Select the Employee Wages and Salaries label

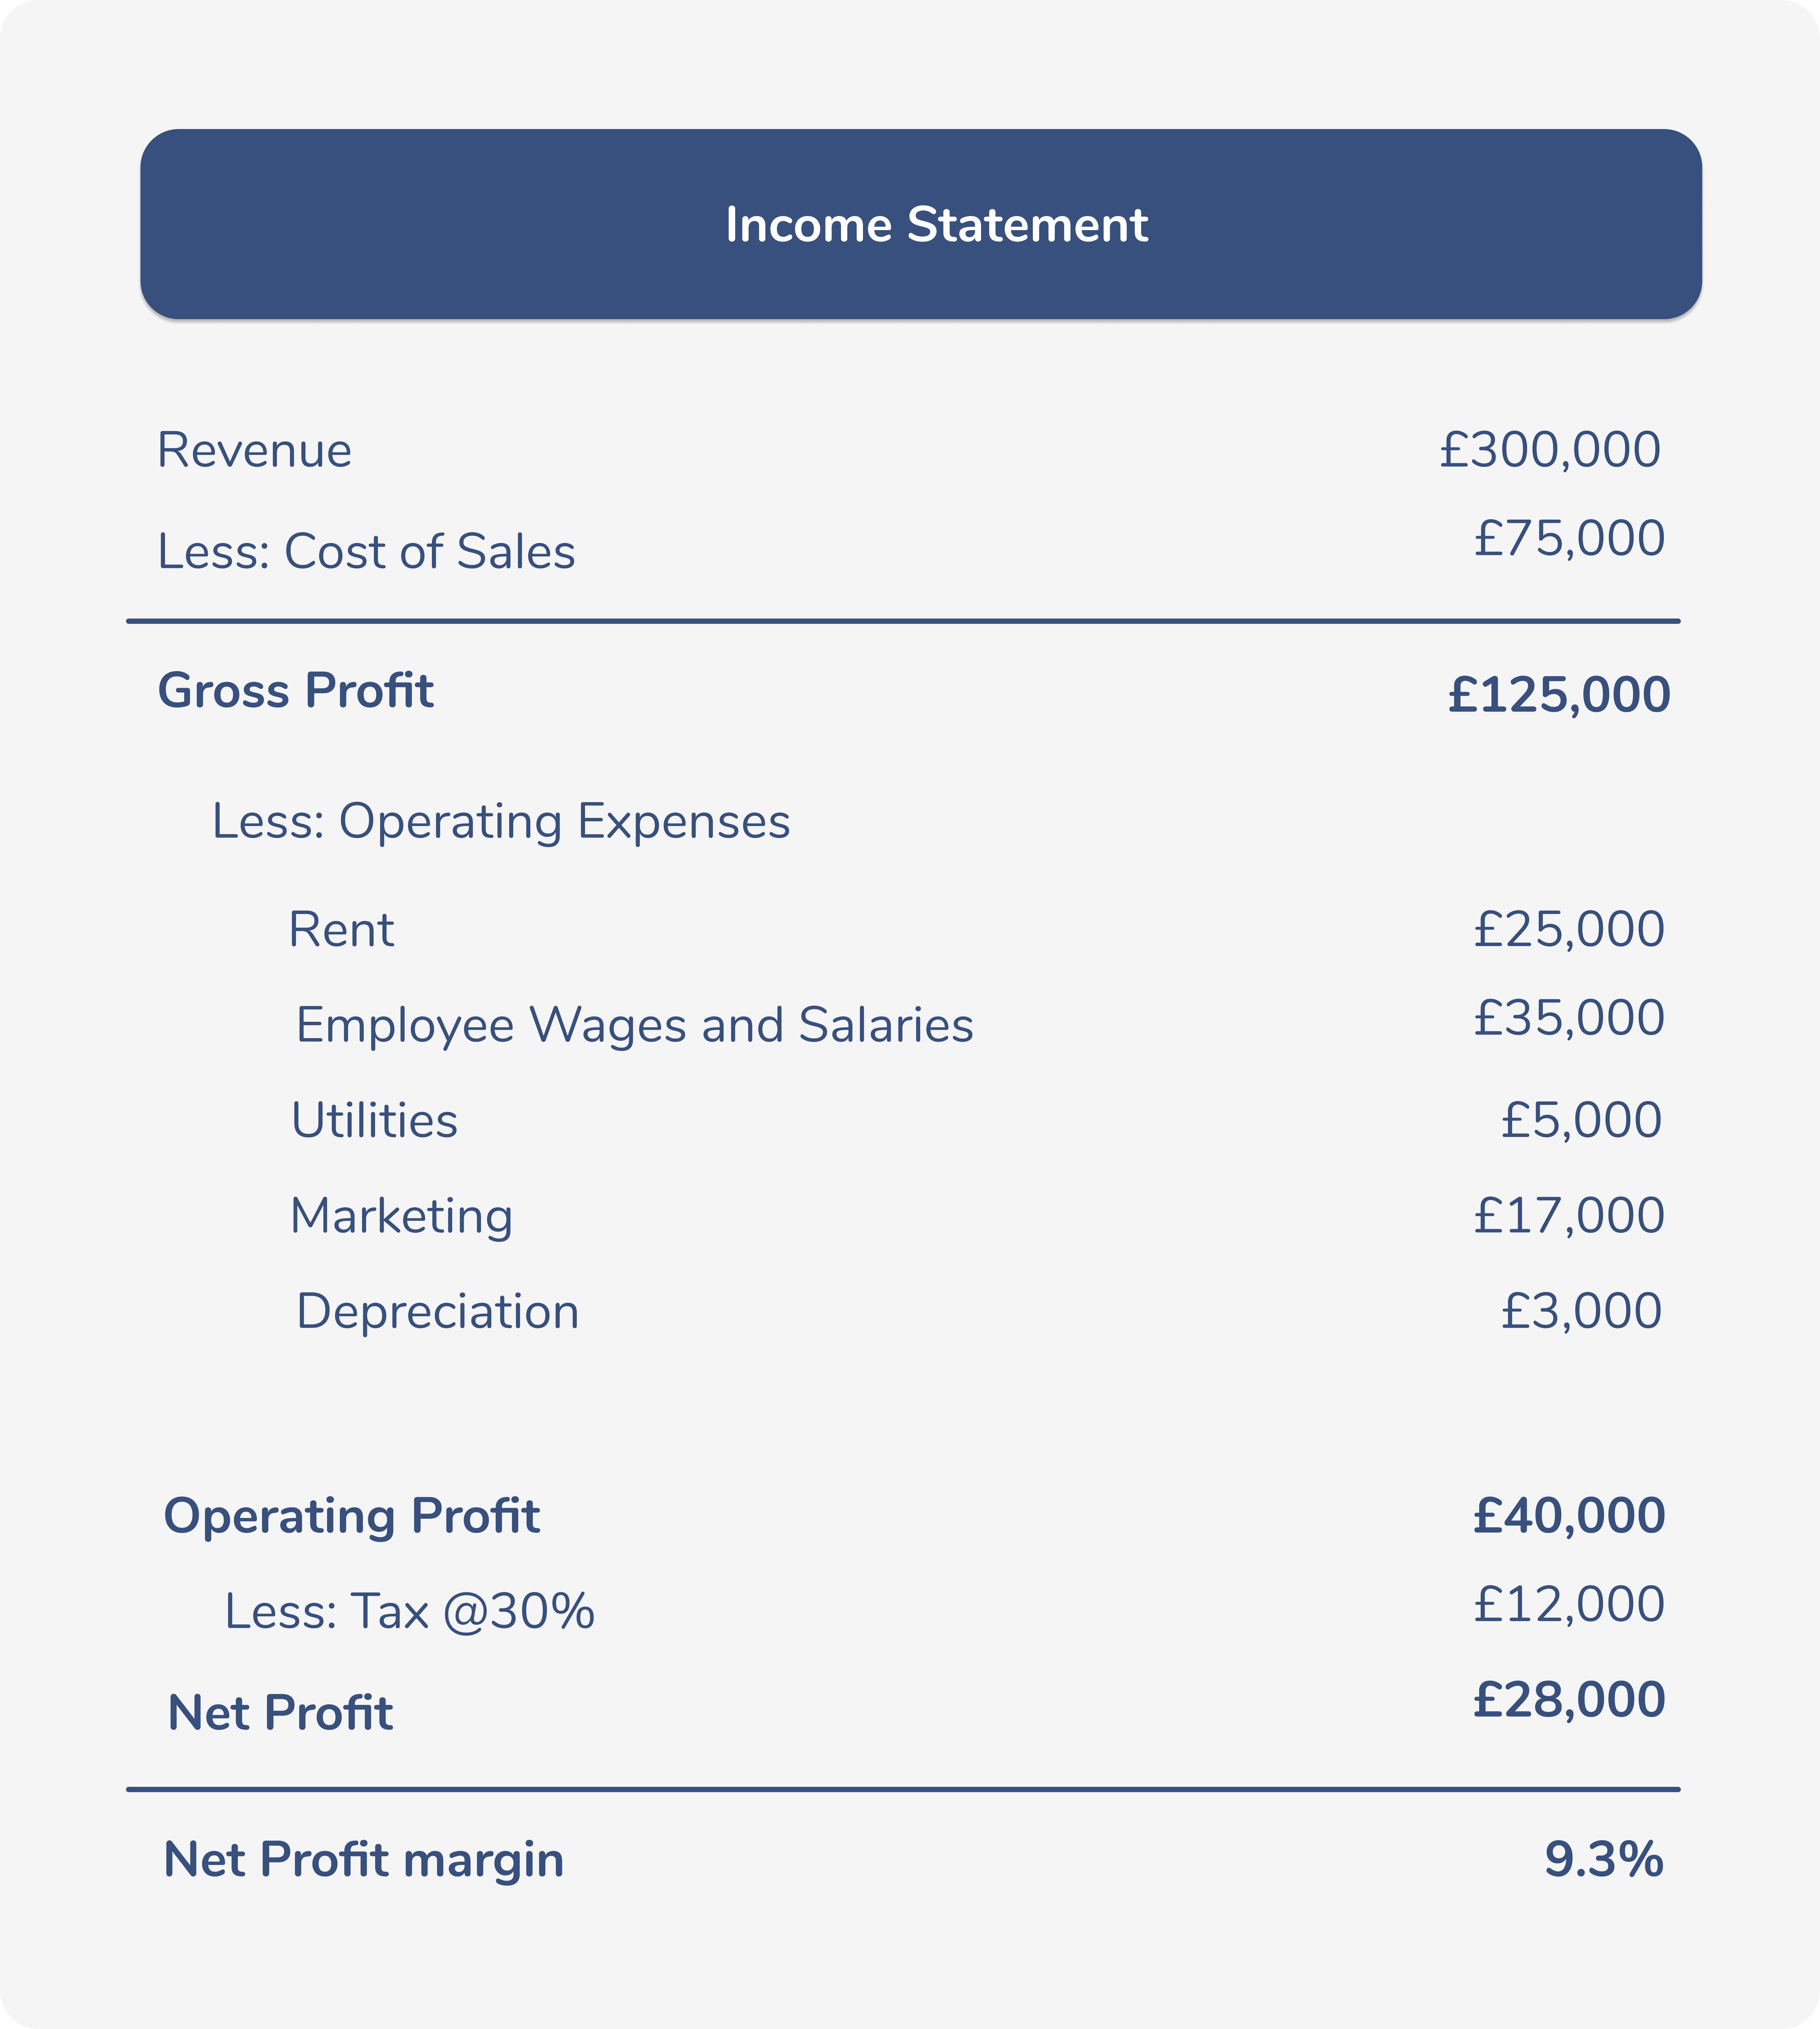(634, 1025)
